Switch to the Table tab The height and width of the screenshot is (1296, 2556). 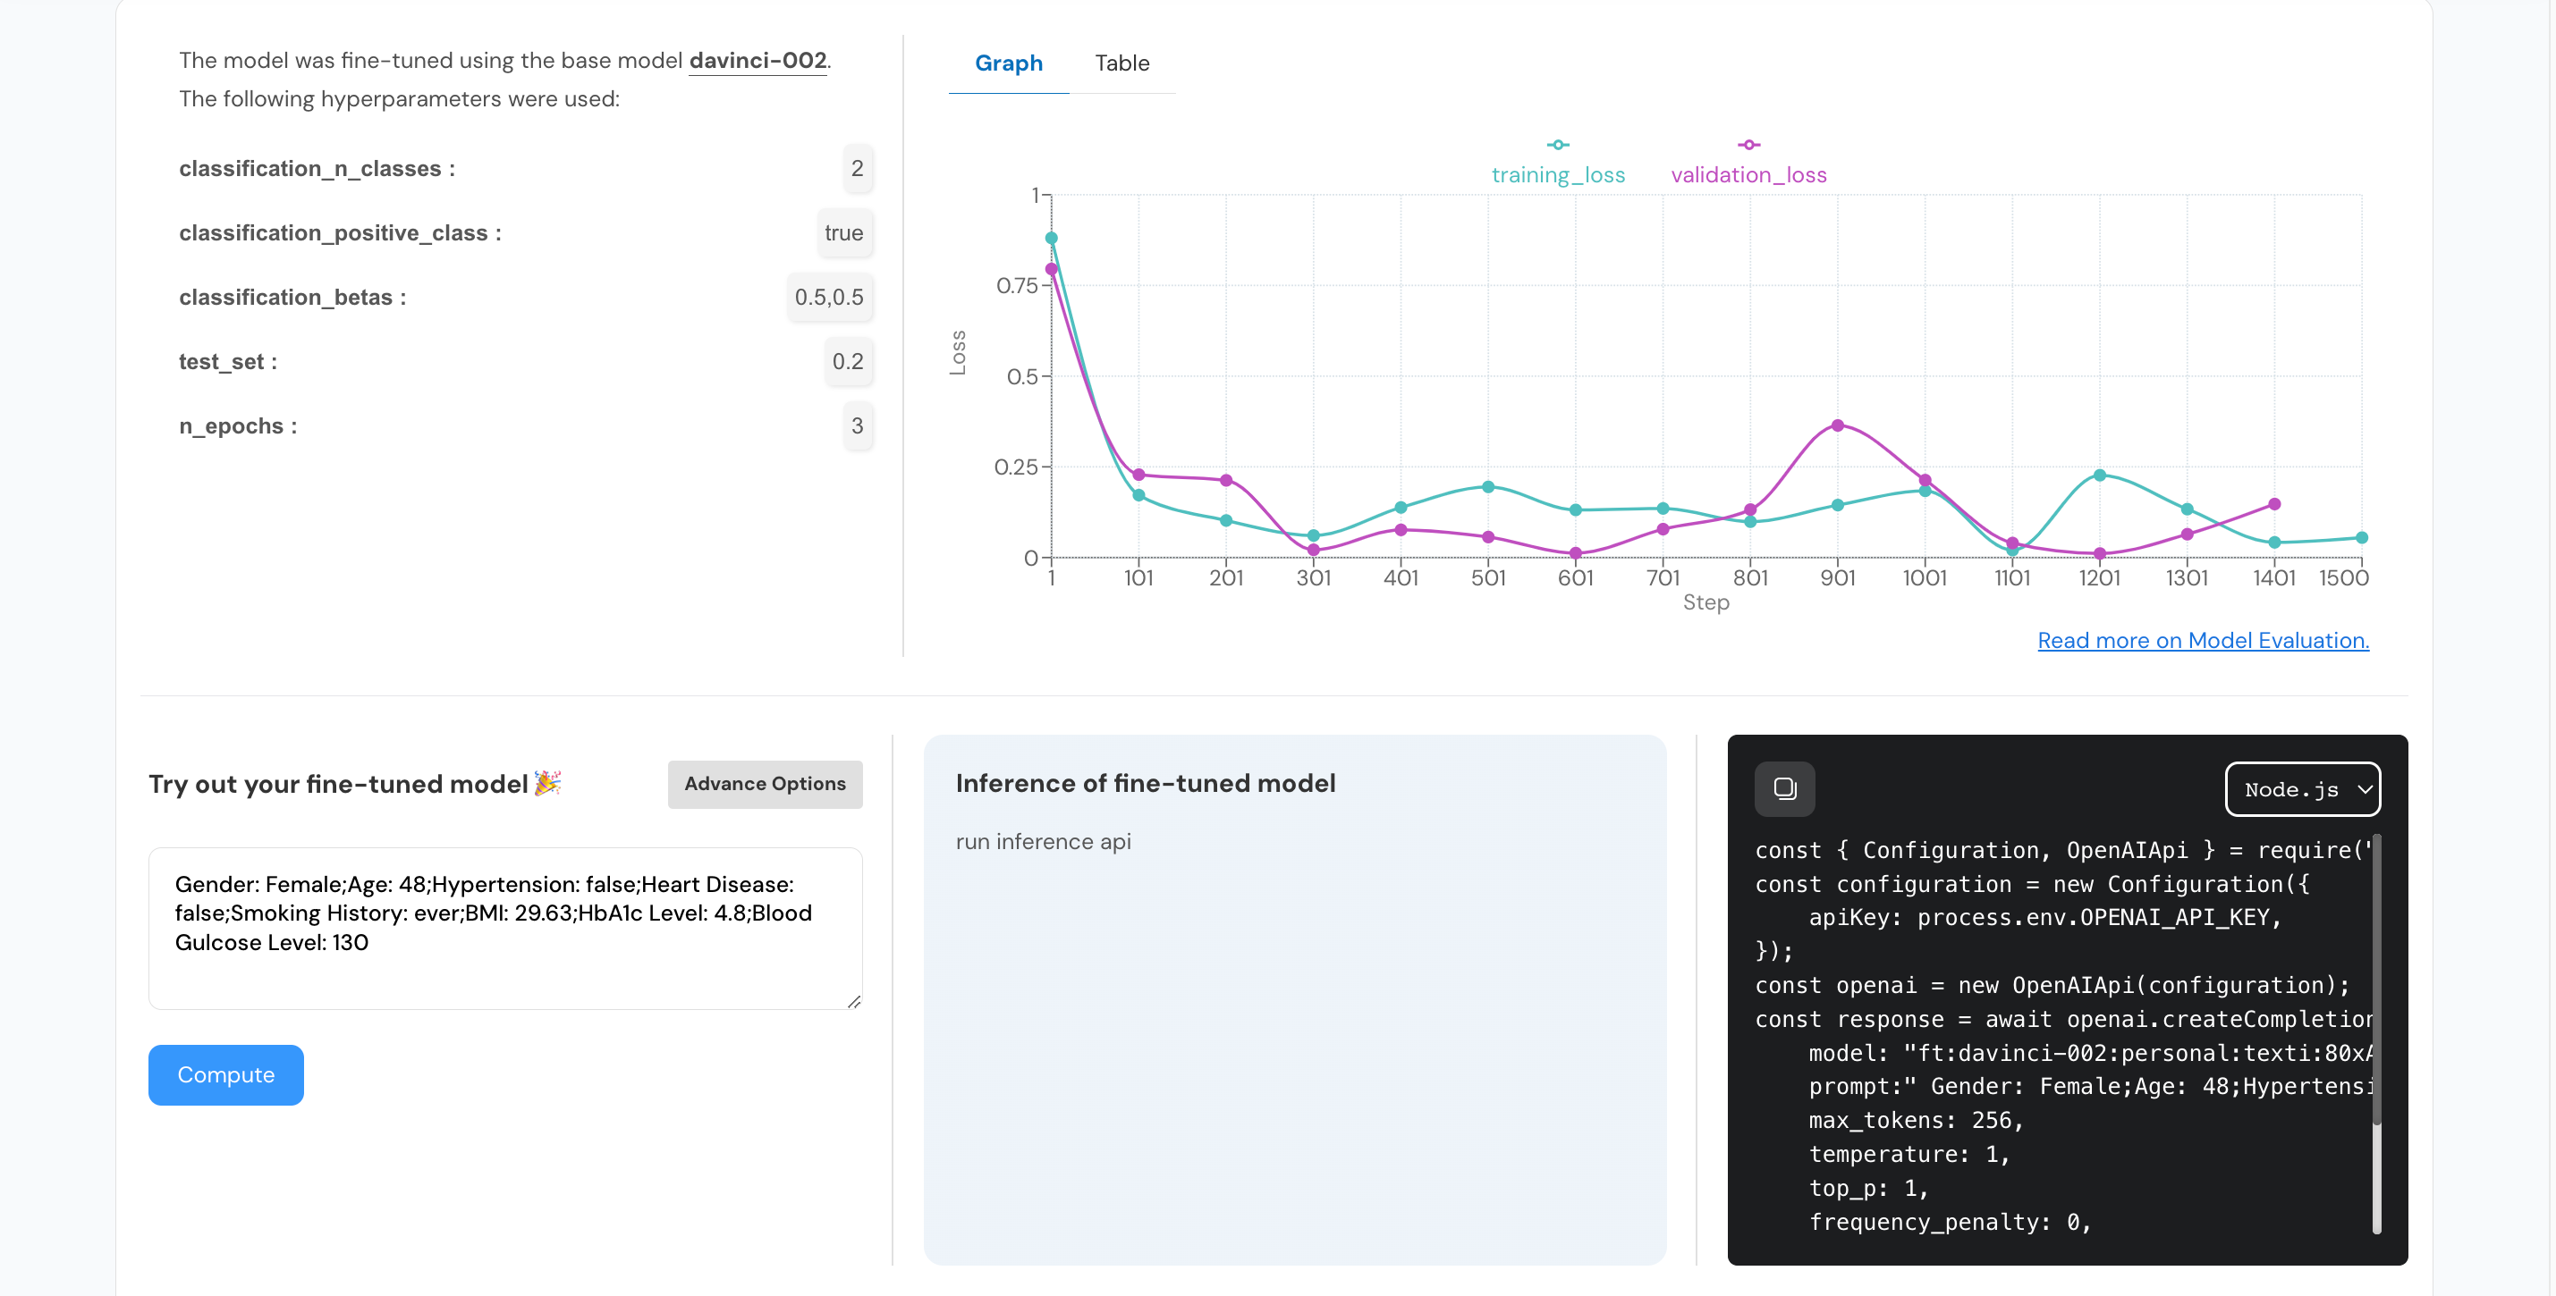click(1122, 63)
